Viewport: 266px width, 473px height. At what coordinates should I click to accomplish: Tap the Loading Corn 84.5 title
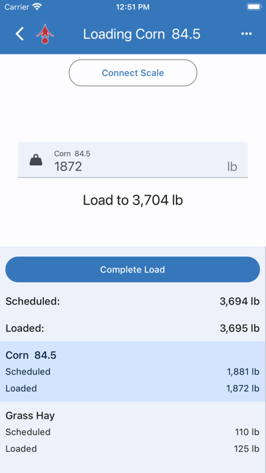[142, 34]
